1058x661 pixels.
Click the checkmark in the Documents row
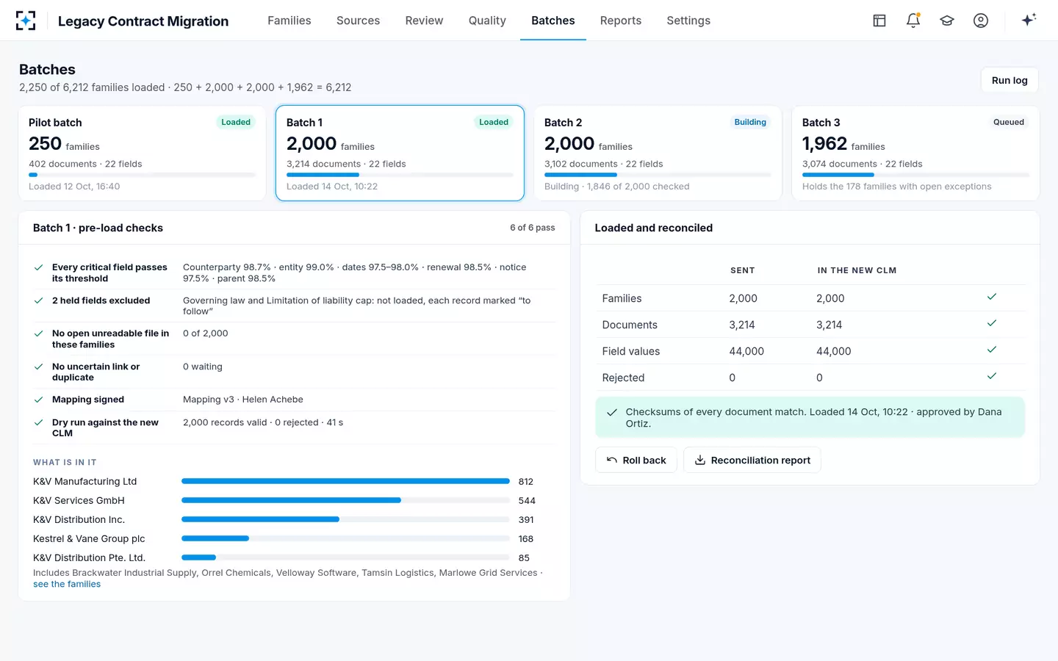(x=992, y=323)
